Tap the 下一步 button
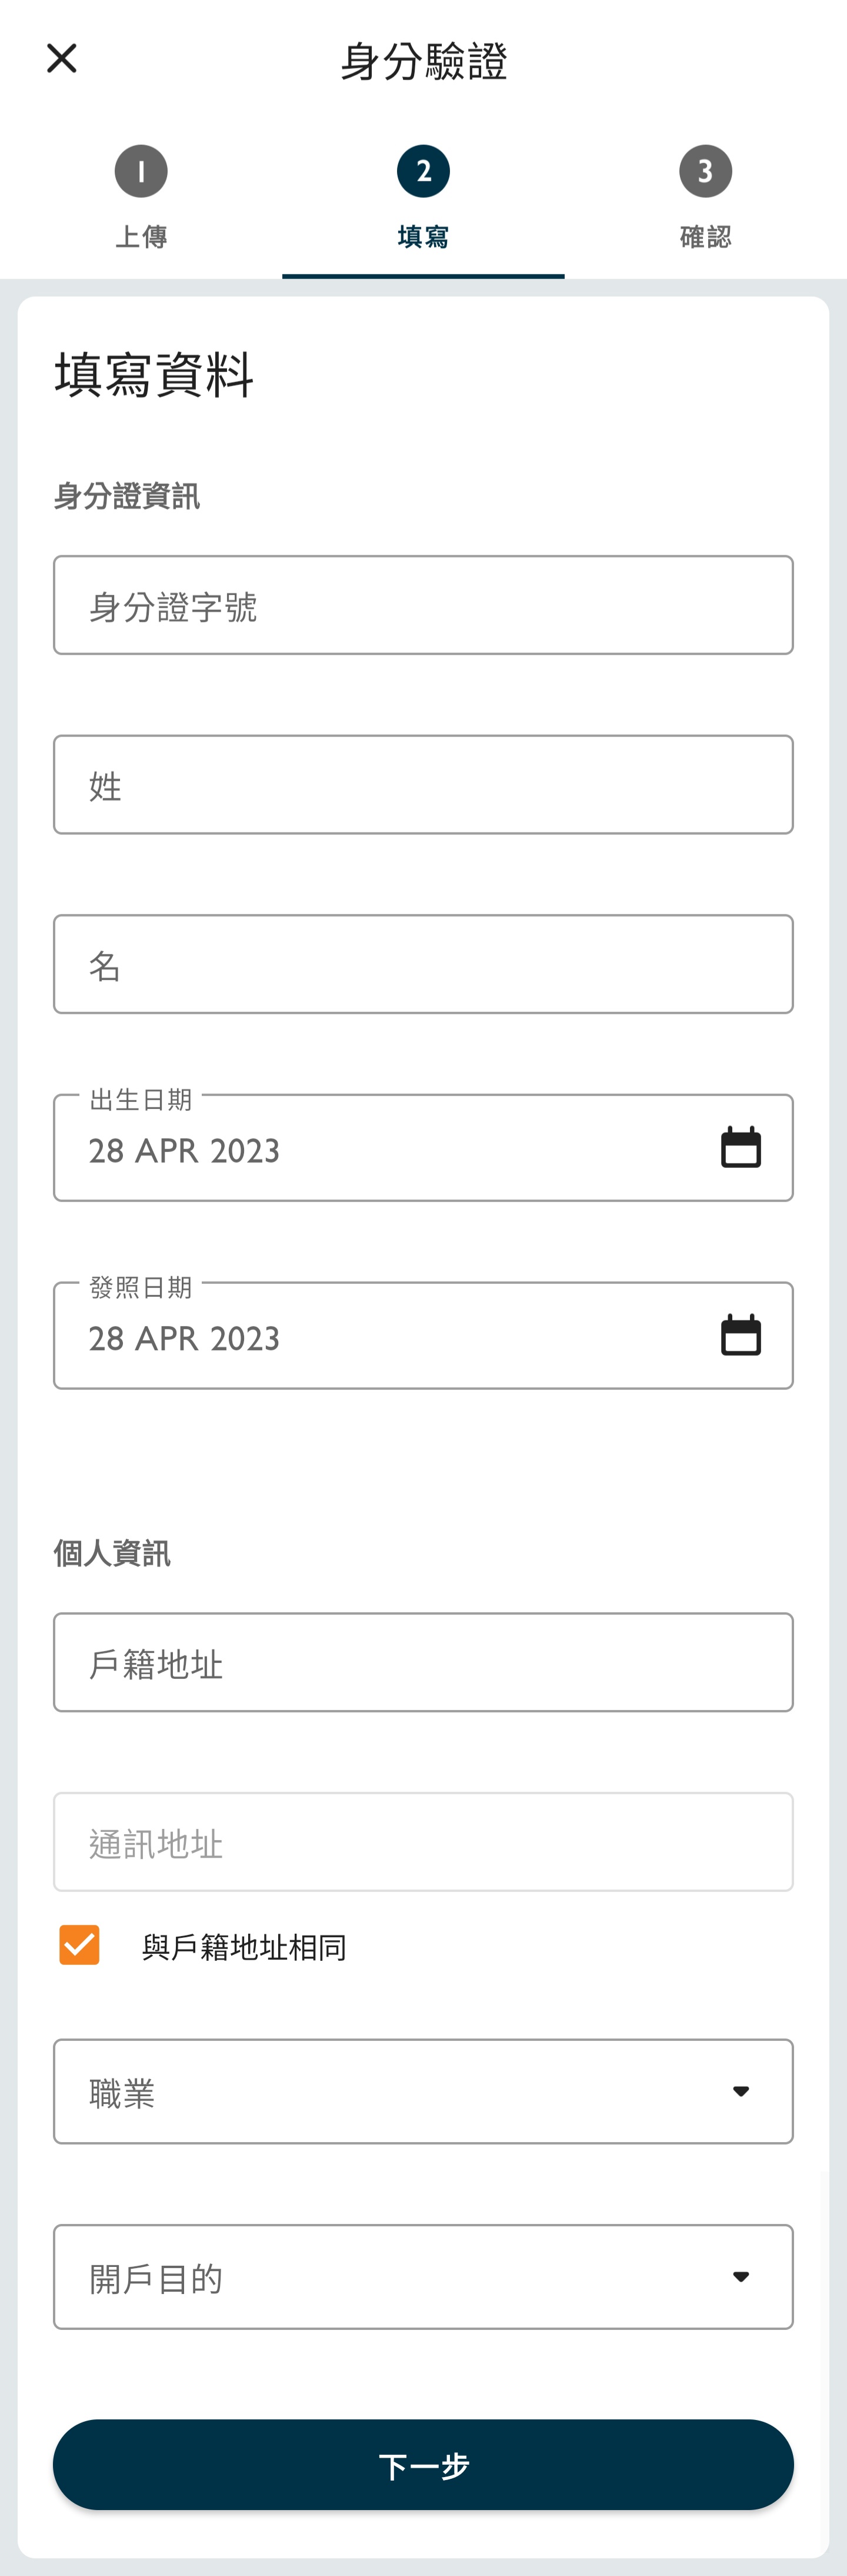The height and width of the screenshot is (2576, 847). click(423, 2464)
